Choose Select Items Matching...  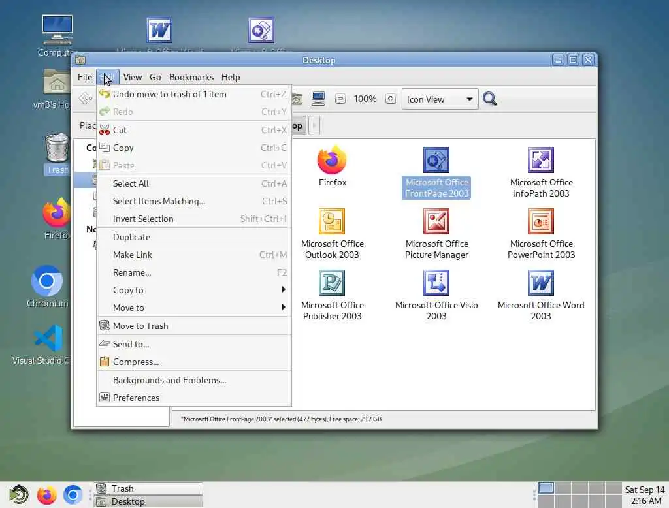(194, 201)
